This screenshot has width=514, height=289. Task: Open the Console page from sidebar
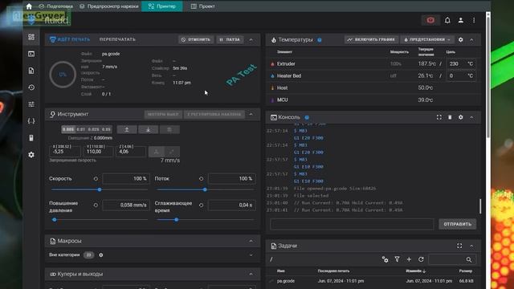pyautogui.click(x=31, y=54)
